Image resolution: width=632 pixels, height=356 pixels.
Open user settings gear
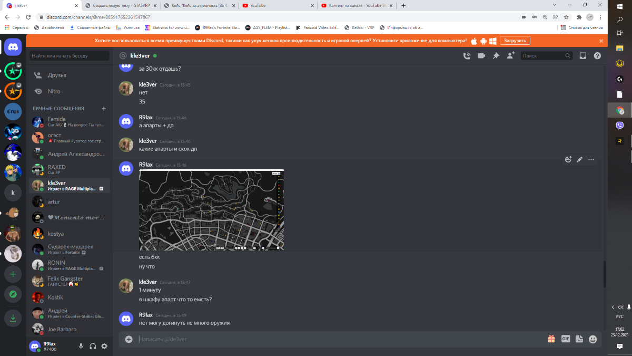click(104, 346)
